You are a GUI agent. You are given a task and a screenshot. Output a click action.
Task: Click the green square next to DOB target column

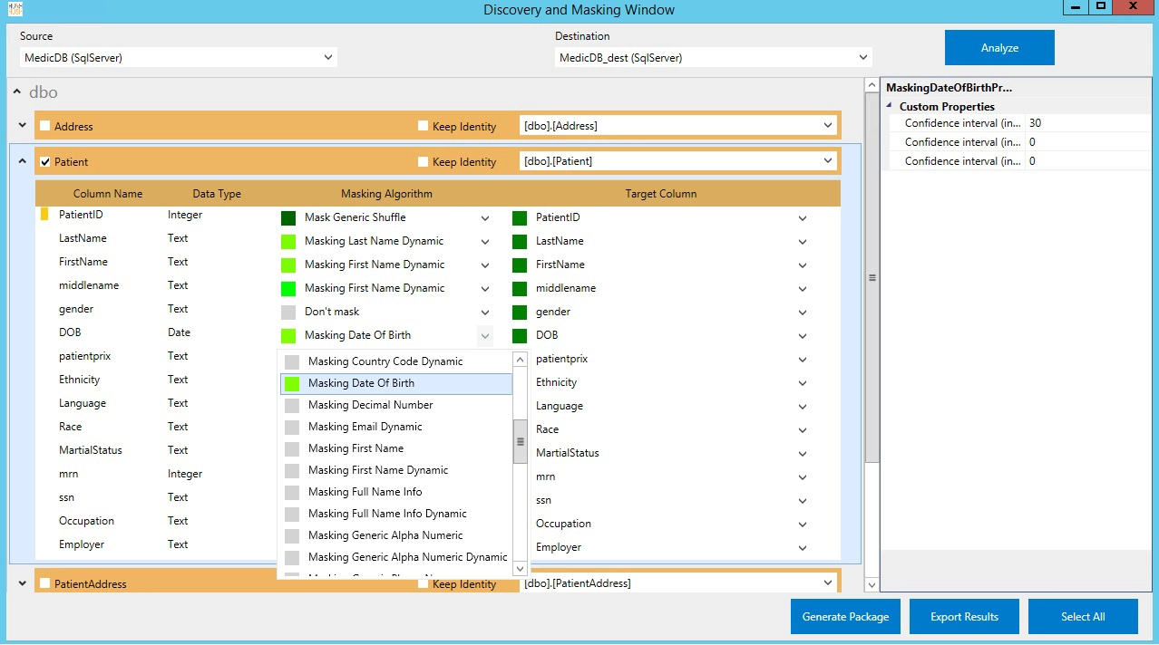520,336
